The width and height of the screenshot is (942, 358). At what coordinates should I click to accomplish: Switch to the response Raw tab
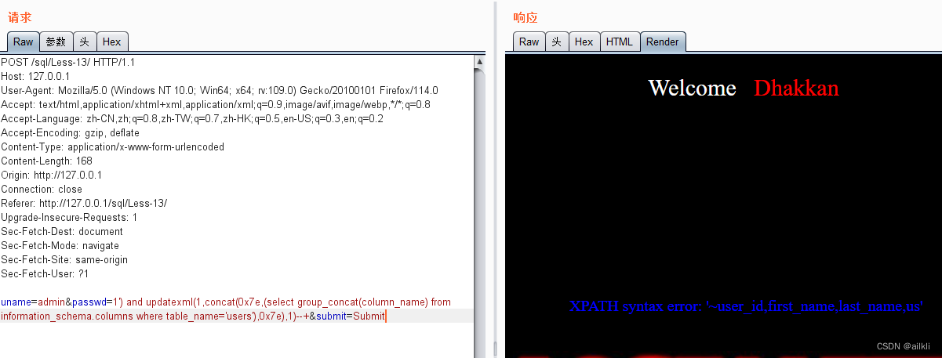[529, 42]
